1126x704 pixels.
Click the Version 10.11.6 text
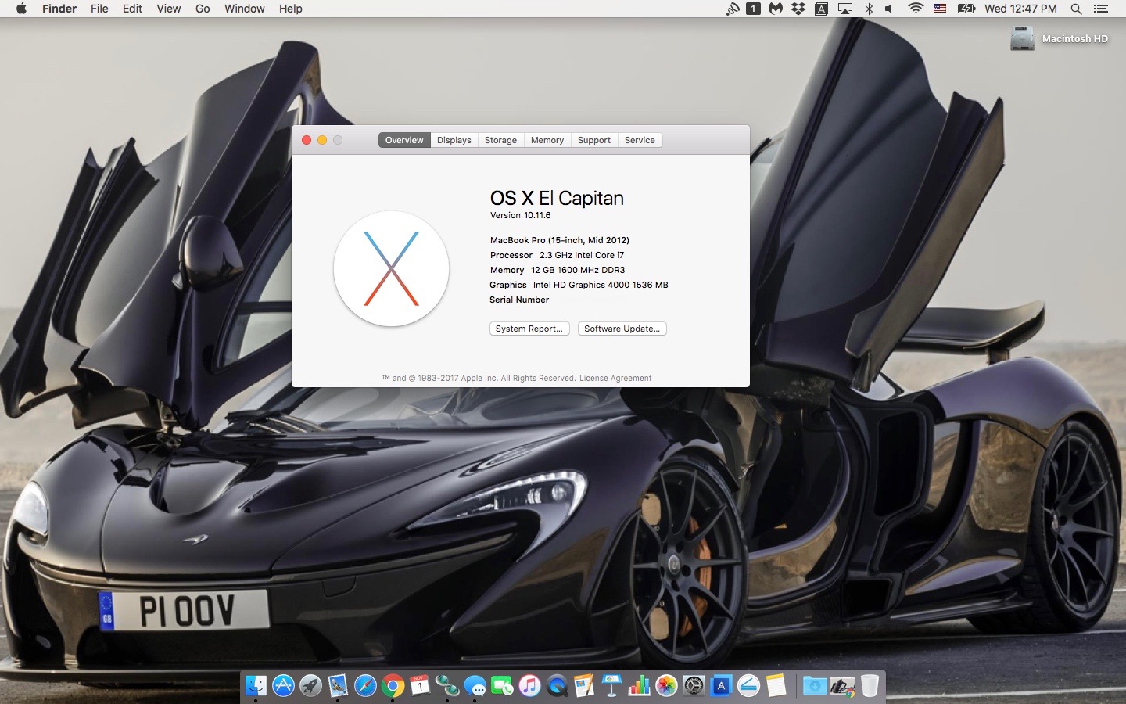coord(521,215)
